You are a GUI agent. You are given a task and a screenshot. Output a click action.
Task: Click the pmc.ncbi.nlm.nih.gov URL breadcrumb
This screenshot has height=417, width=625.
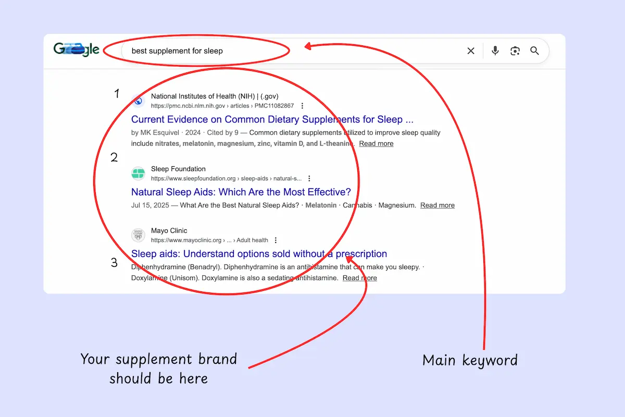pyautogui.click(x=222, y=106)
